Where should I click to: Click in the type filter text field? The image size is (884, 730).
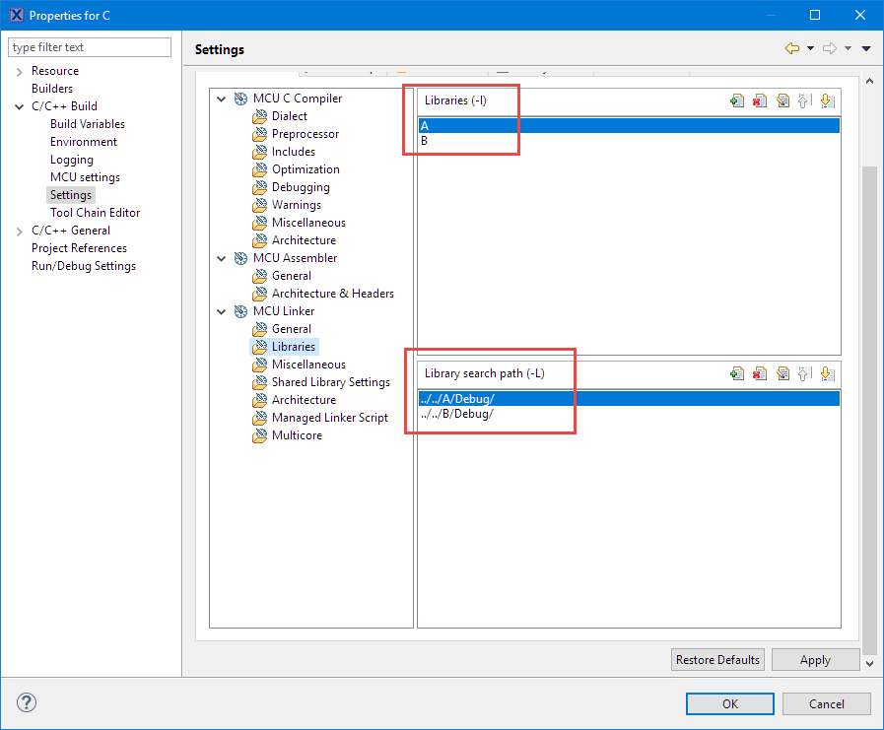[89, 47]
